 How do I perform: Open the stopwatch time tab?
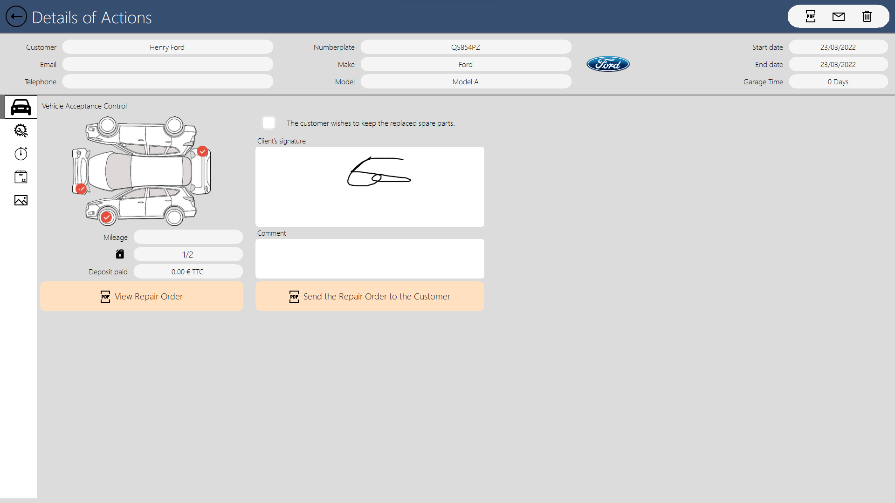coord(21,154)
